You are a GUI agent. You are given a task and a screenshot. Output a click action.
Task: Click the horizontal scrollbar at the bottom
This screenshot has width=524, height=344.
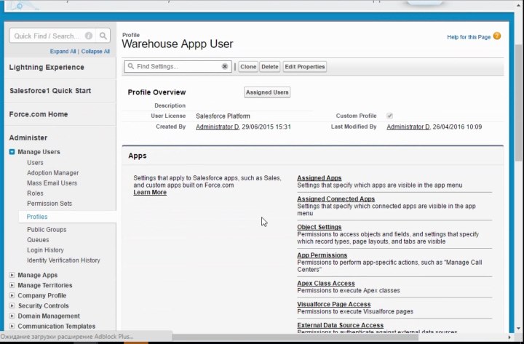(x=295, y=337)
